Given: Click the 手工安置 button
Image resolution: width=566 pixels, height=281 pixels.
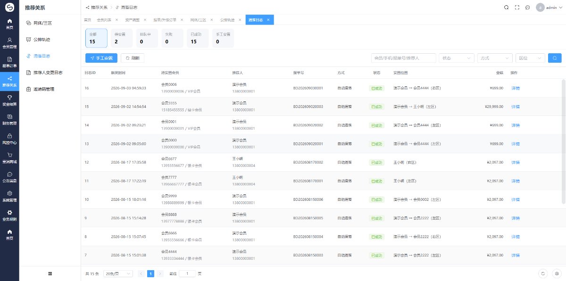Looking at the screenshot, I should point(101,58).
